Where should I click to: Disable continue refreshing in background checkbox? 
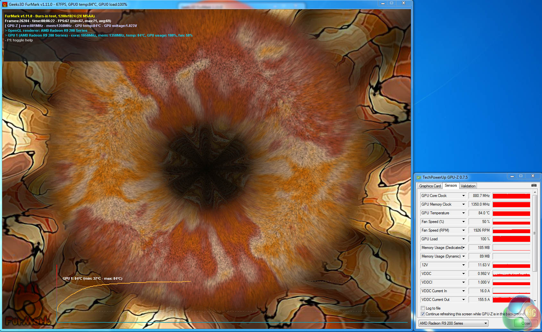[x=423, y=314]
